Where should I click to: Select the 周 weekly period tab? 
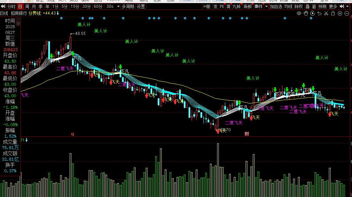(27, 6)
